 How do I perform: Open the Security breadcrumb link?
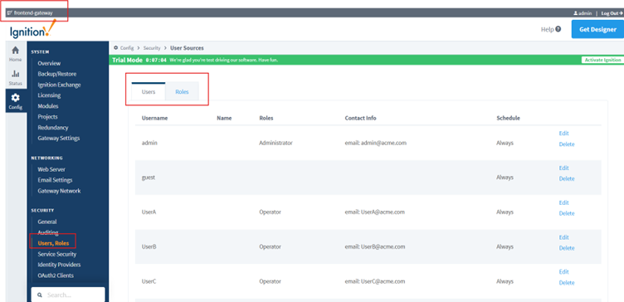(x=152, y=48)
